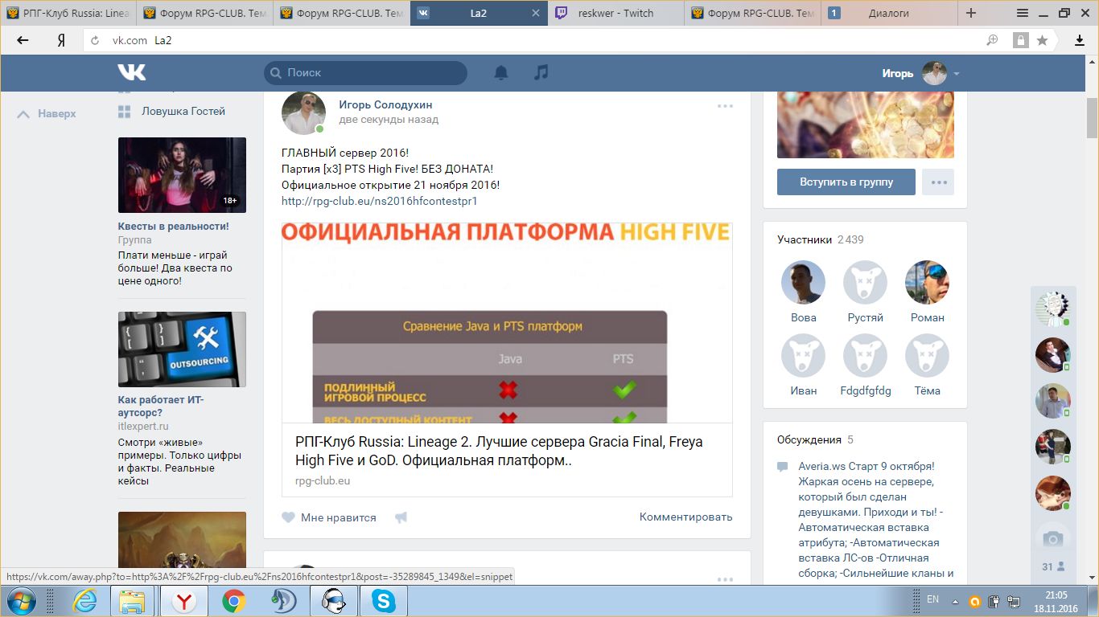
Task: Open Yandex Browser taskbar icon
Action: 185,601
